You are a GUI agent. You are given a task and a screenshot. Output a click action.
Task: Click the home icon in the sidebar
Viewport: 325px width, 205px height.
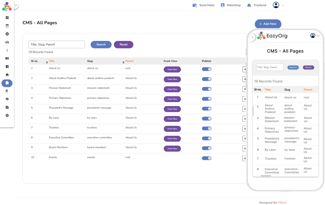[x=7, y=75]
